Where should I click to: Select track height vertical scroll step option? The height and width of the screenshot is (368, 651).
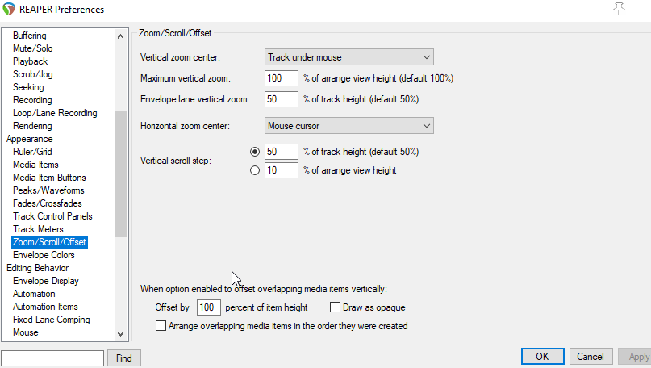(255, 152)
